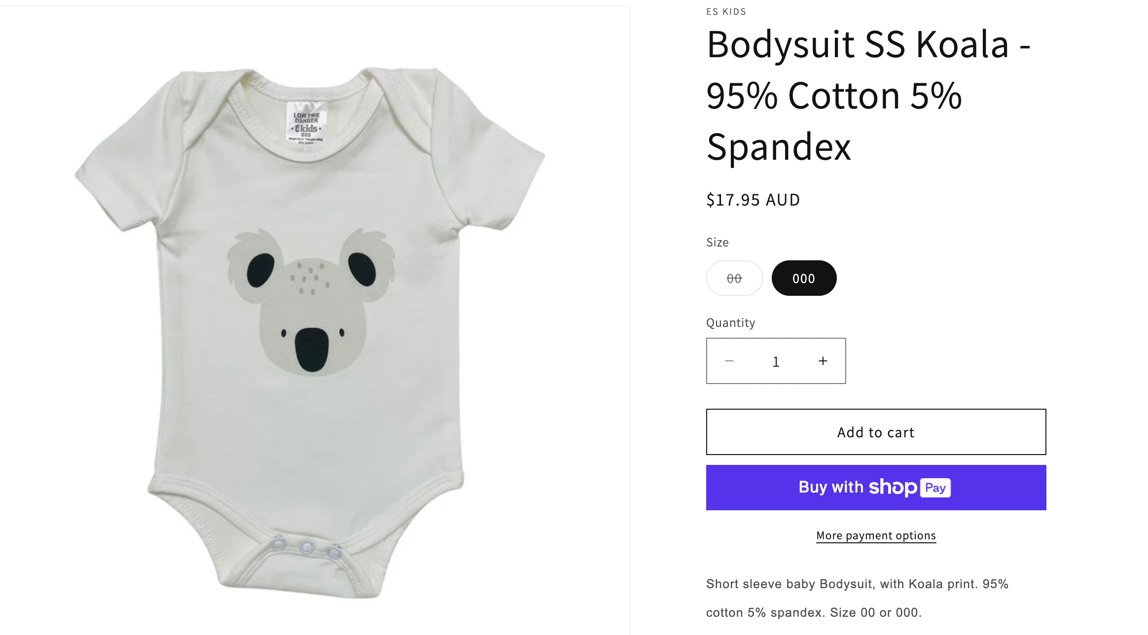This screenshot has height=635, width=1148.
Task: Click the Quantity label text
Action: [730, 322]
